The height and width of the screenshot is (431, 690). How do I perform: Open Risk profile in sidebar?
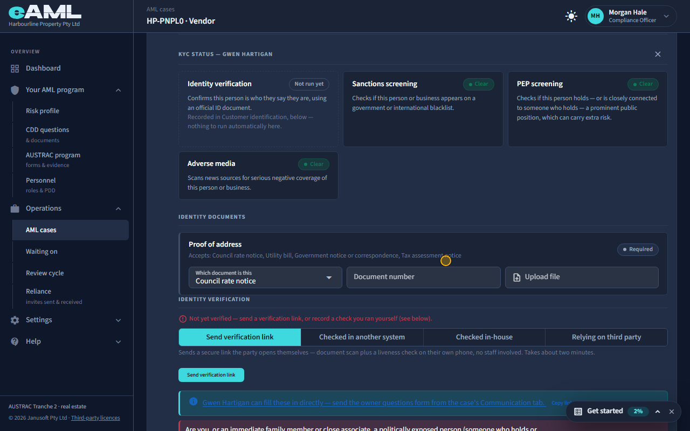pyautogui.click(x=71, y=111)
